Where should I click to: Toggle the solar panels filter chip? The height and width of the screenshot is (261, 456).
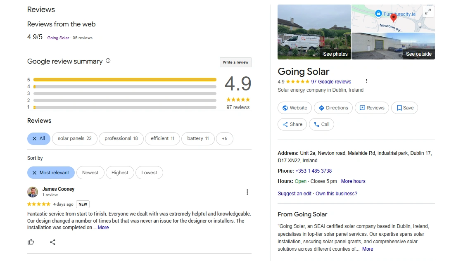tap(75, 139)
